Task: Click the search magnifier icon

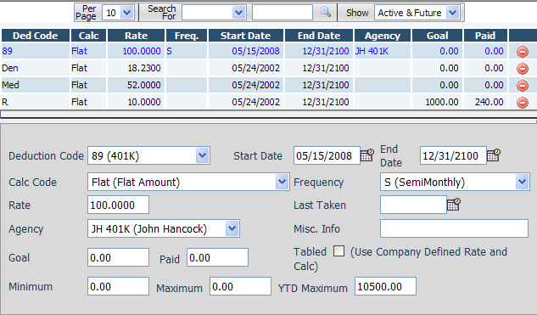Action: pos(325,12)
